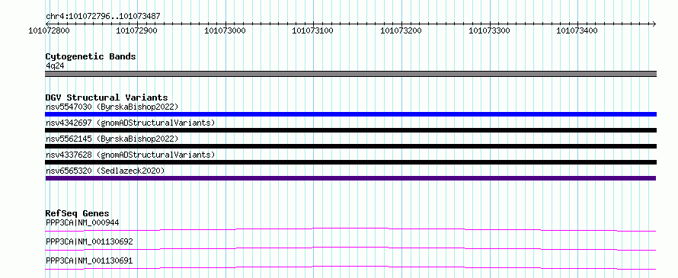Select the black nsv4337628 variant bar
Viewport: 678px width, 278px height.
pos(350,162)
